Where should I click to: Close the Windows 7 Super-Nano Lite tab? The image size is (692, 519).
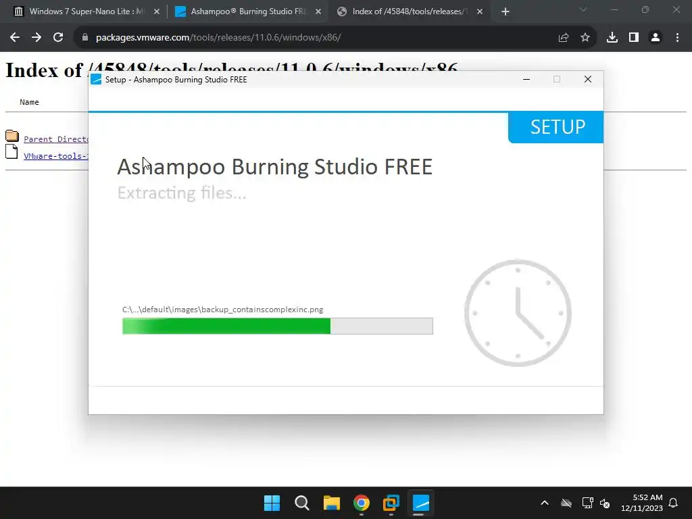[x=157, y=12]
